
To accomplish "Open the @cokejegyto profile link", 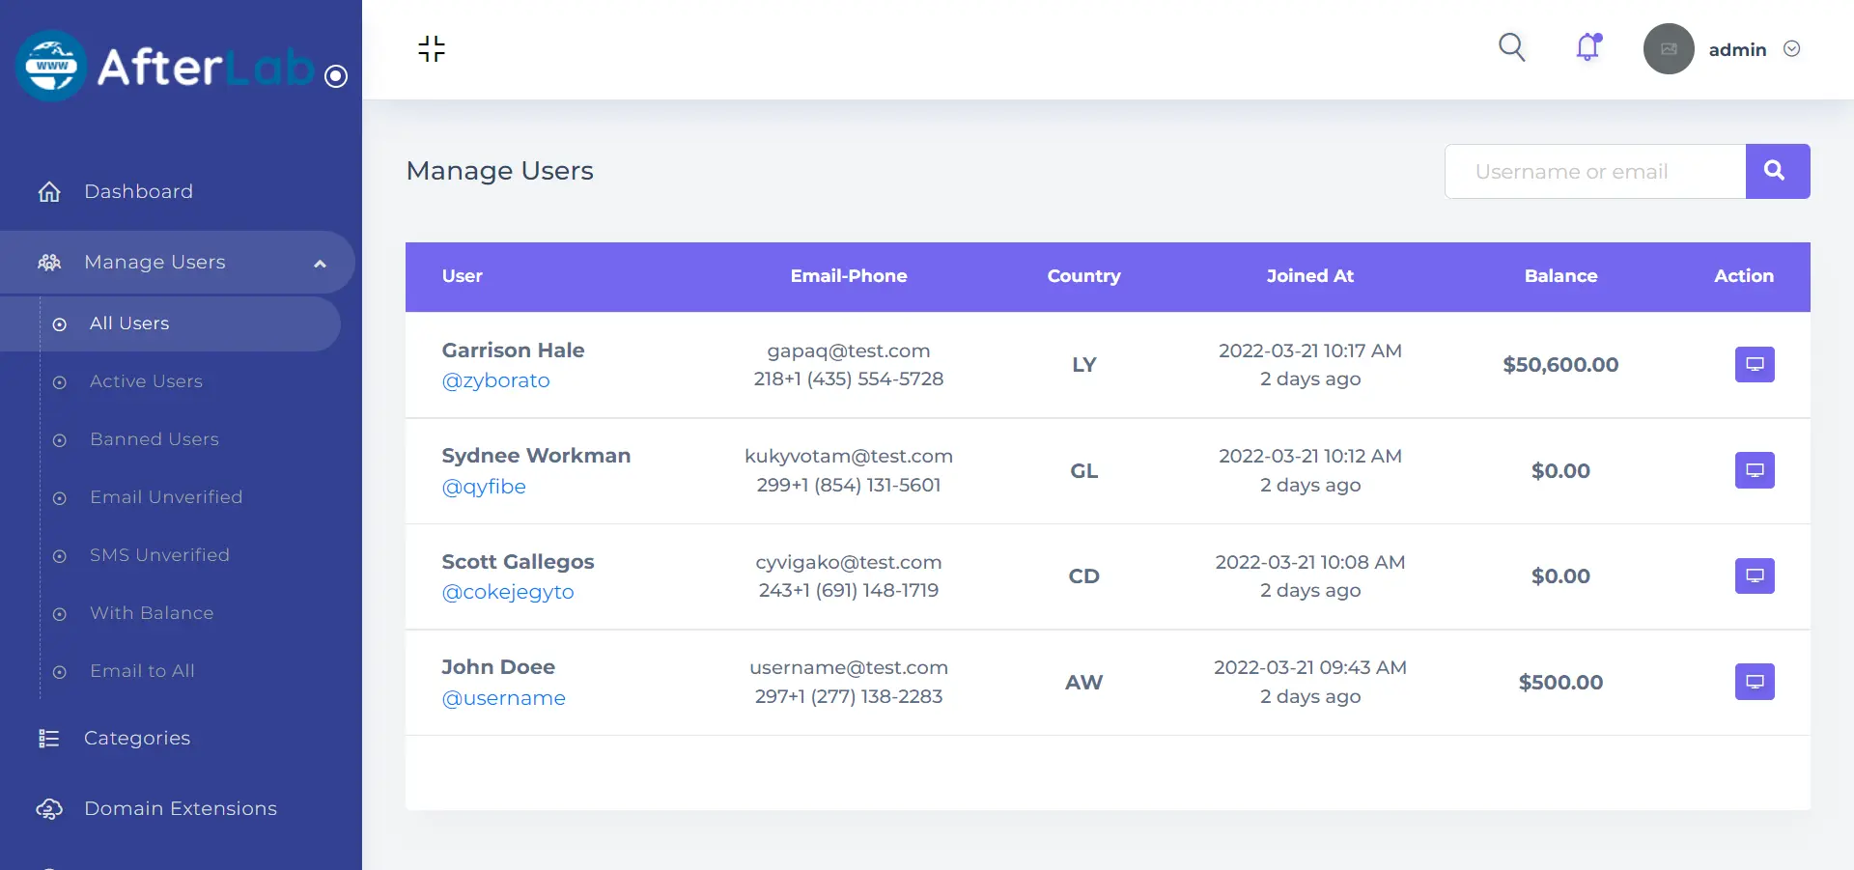I will [508, 592].
